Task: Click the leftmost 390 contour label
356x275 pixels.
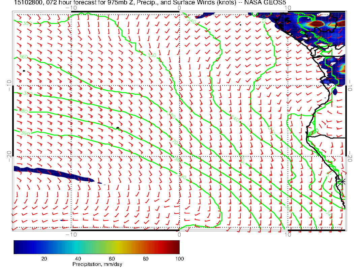Action: coord(25,133)
